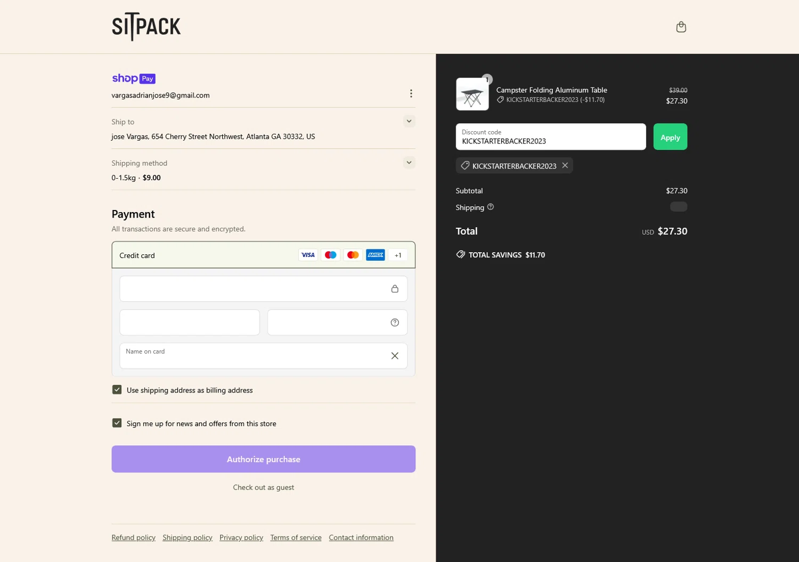Toggle Use shipping address as billing address
799x562 pixels.
117,390
